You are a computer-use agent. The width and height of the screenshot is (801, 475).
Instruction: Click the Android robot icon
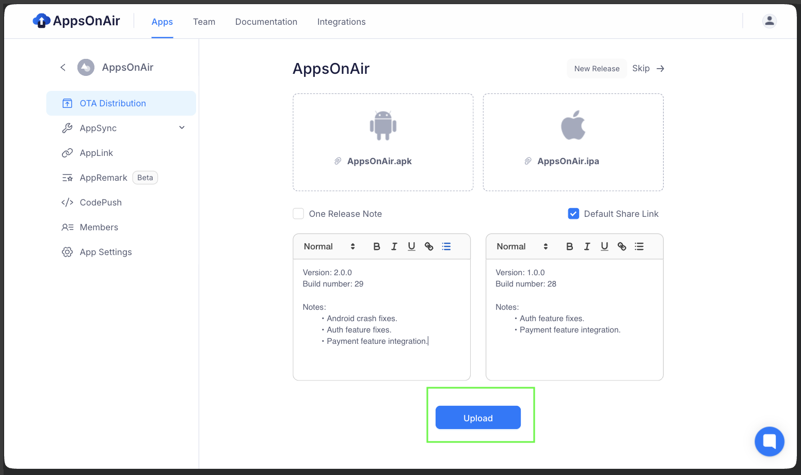pyautogui.click(x=383, y=125)
